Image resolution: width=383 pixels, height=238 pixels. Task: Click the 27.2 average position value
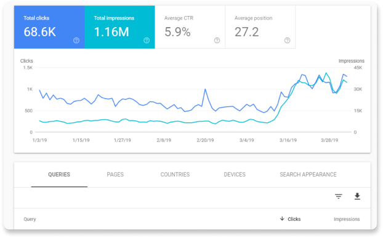(x=247, y=32)
